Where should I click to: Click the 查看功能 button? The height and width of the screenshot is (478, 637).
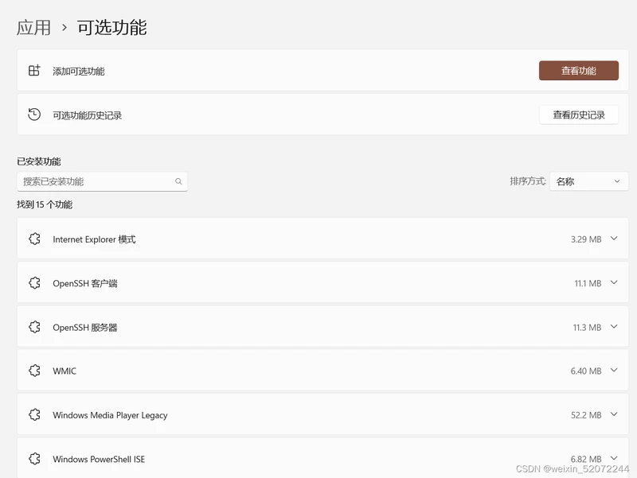point(579,71)
